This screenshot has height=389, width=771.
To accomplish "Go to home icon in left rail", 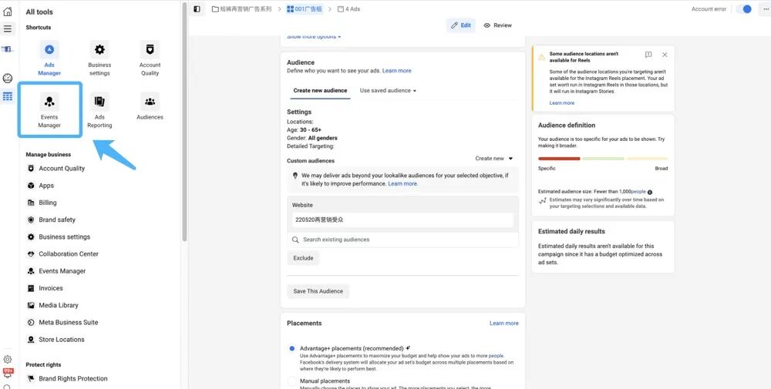I will click(x=8, y=12).
